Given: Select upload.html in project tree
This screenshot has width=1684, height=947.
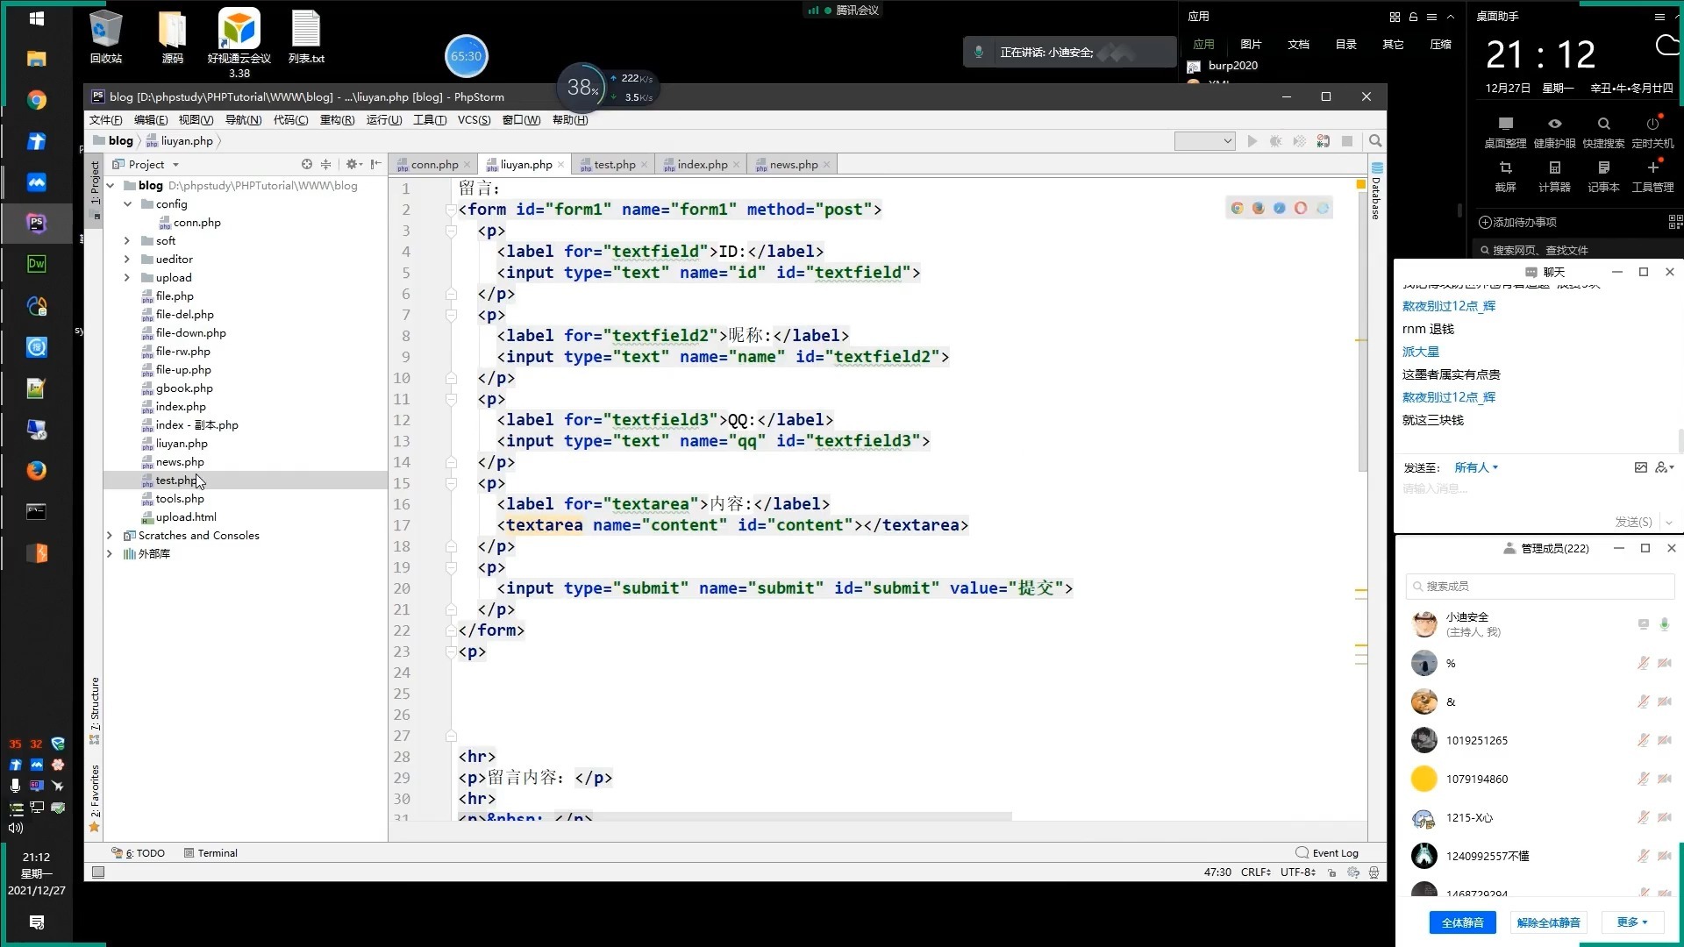Looking at the screenshot, I should click(x=186, y=516).
